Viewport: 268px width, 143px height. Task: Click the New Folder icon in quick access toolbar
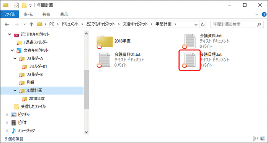click(24, 5)
